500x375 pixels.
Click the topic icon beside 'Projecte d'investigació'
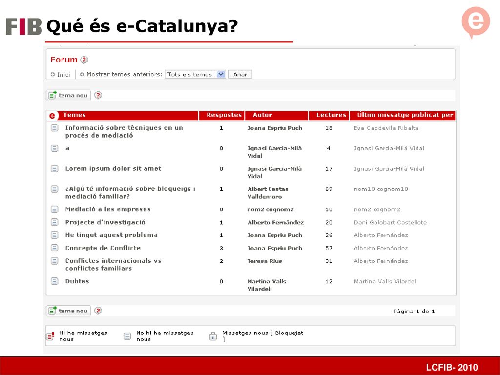(x=55, y=222)
